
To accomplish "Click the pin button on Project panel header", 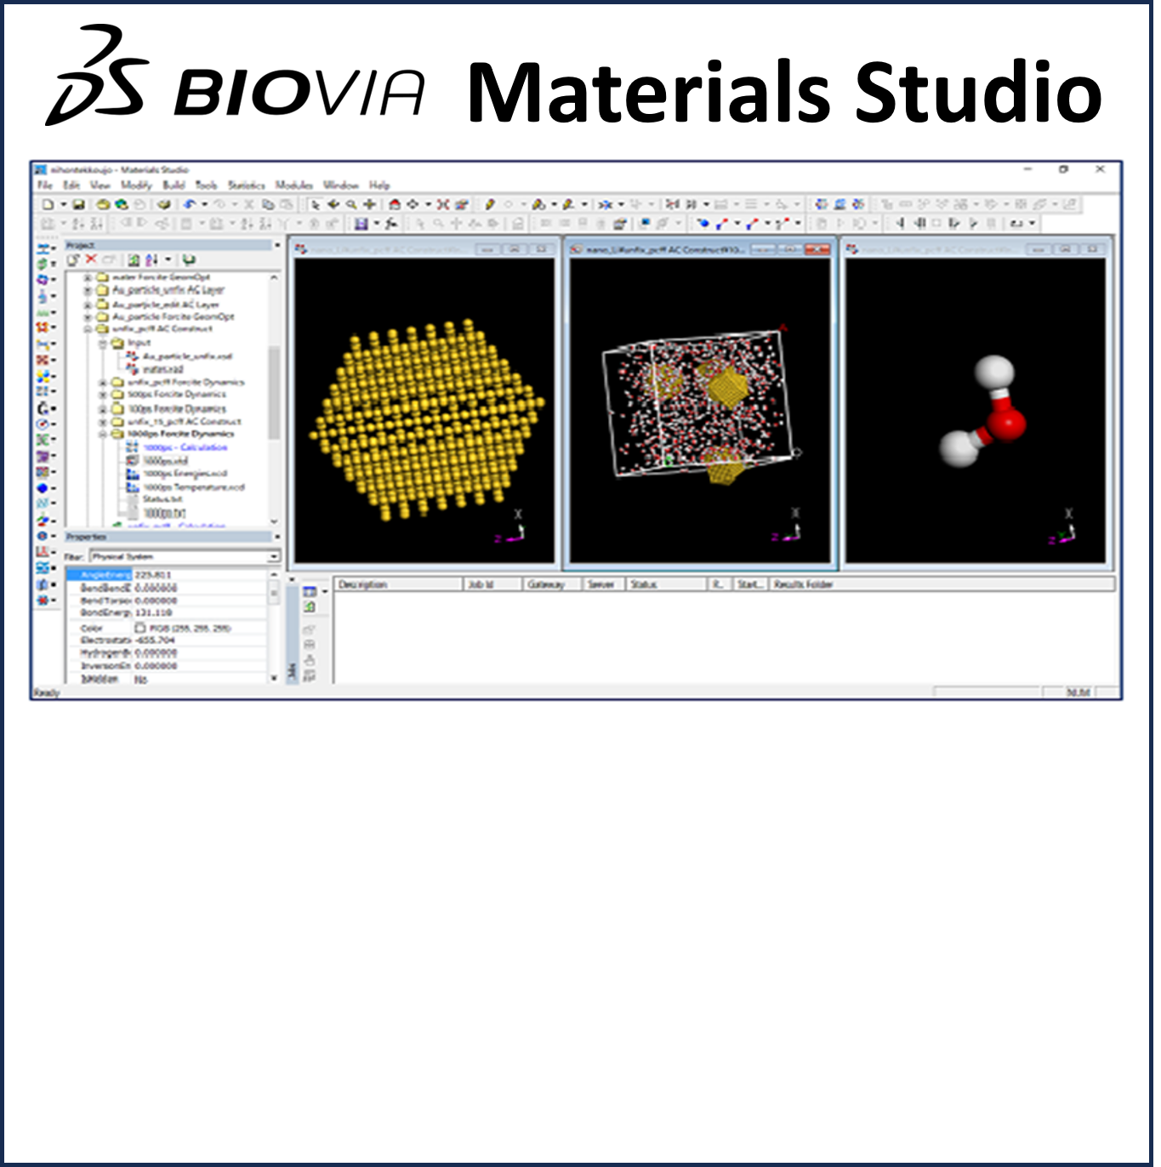I will click(276, 245).
